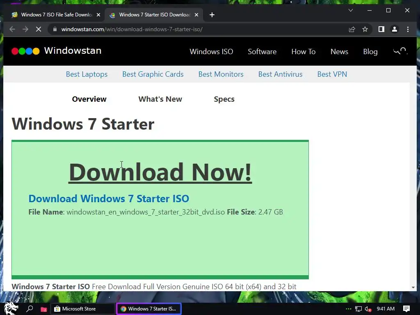Open network status tray icon
The image size is (420, 315).
[x=358, y=309]
